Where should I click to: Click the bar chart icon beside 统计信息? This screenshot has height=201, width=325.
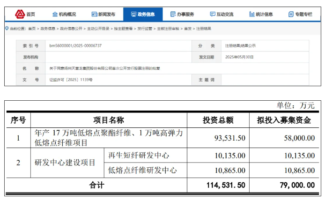coord(252,14)
